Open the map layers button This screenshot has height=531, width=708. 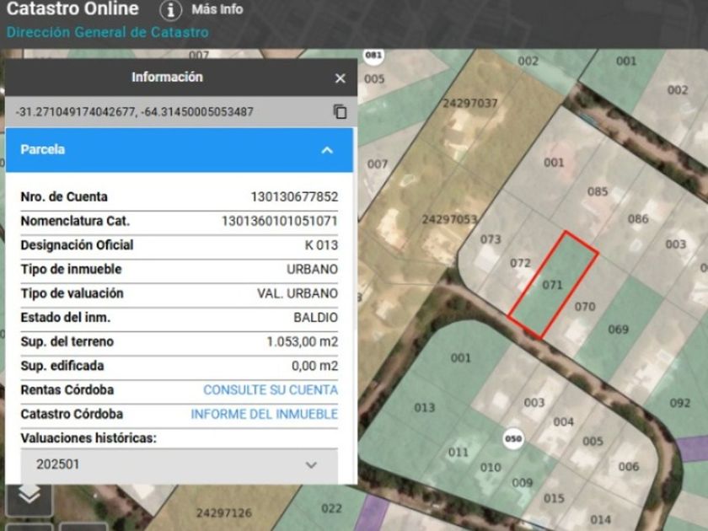click(x=29, y=495)
